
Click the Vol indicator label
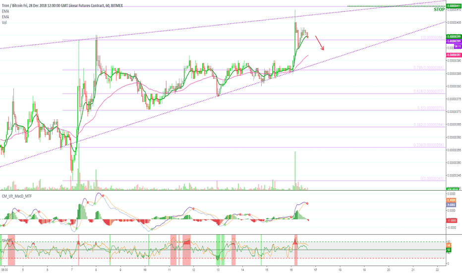[4, 22]
